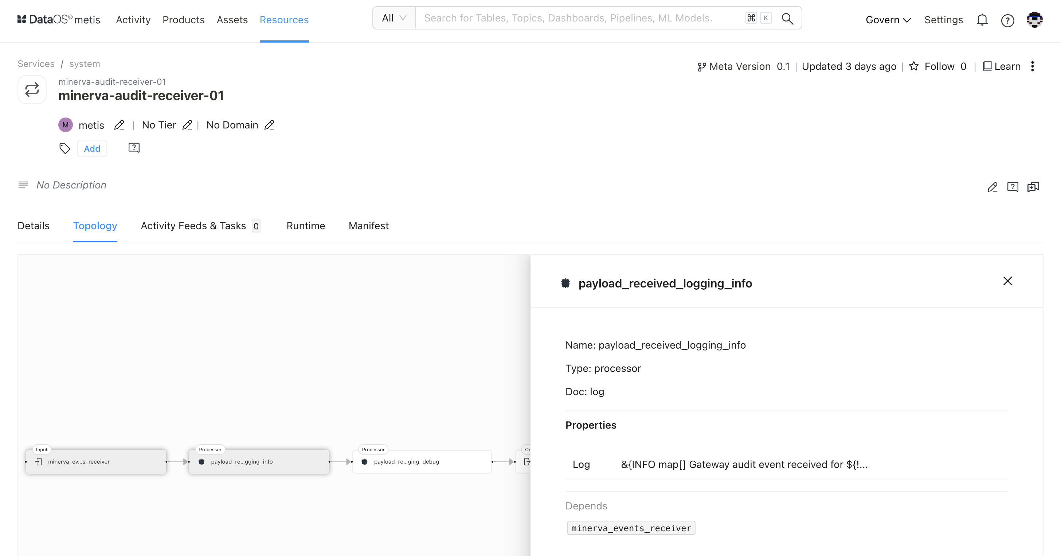
Task: Switch to the Manifest tab
Action: click(x=368, y=226)
